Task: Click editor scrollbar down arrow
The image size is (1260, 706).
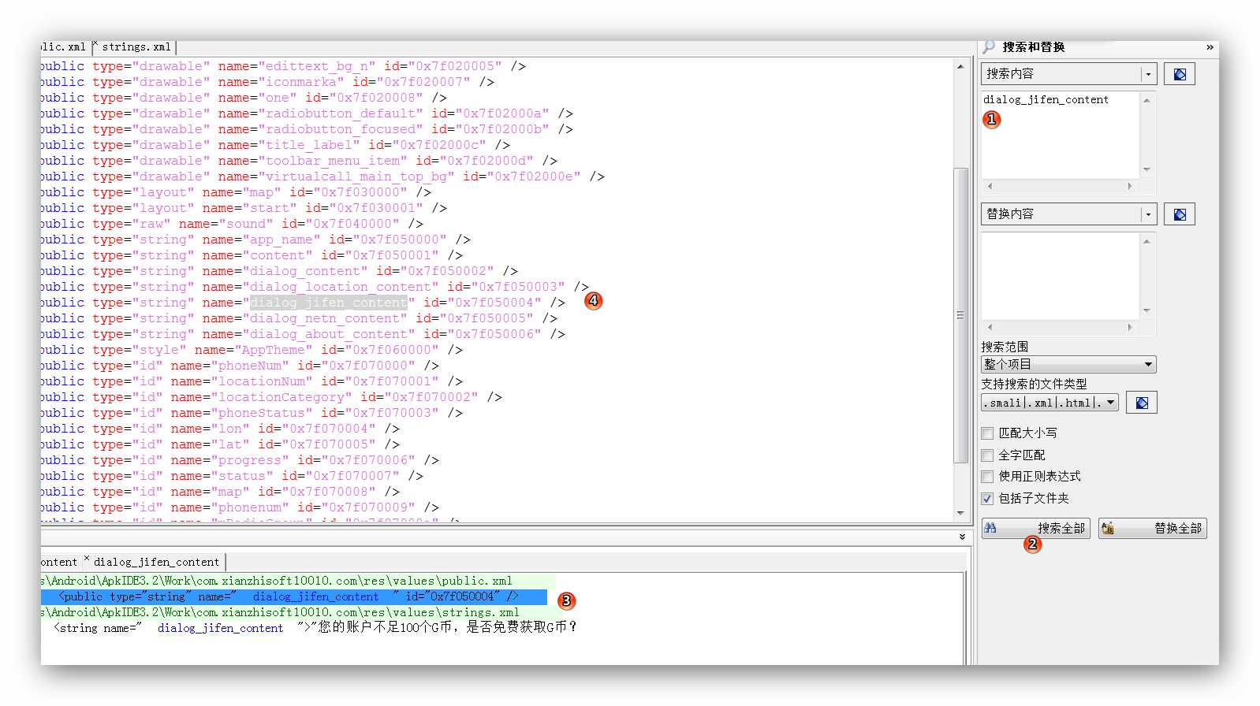Action: point(960,513)
